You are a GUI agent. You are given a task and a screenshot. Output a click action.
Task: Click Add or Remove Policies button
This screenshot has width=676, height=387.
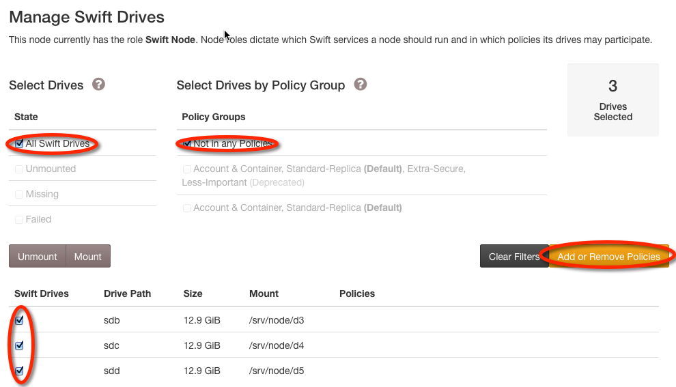[609, 257]
